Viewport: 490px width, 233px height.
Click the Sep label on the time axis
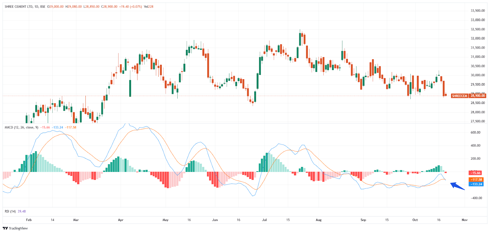coord(363,220)
